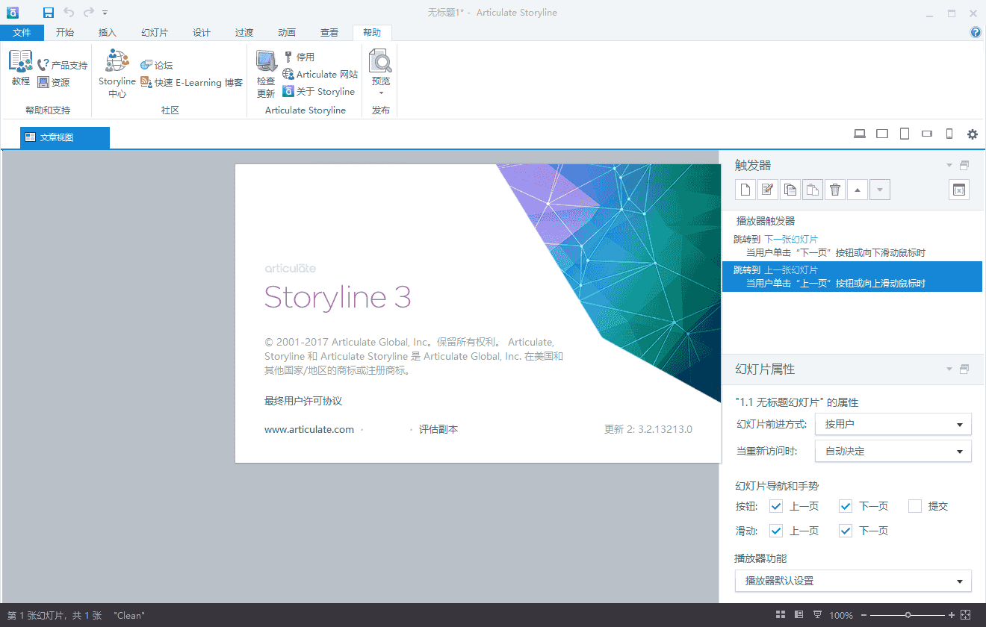Expand the 预览 dropdown arrow
The width and height of the screenshot is (986, 627).
[x=381, y=93]
